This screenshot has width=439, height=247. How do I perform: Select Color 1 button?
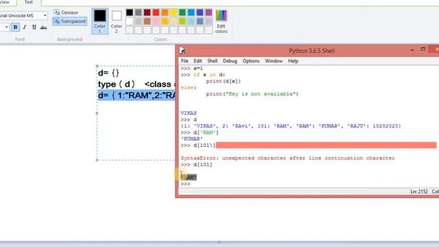[99, 21]
